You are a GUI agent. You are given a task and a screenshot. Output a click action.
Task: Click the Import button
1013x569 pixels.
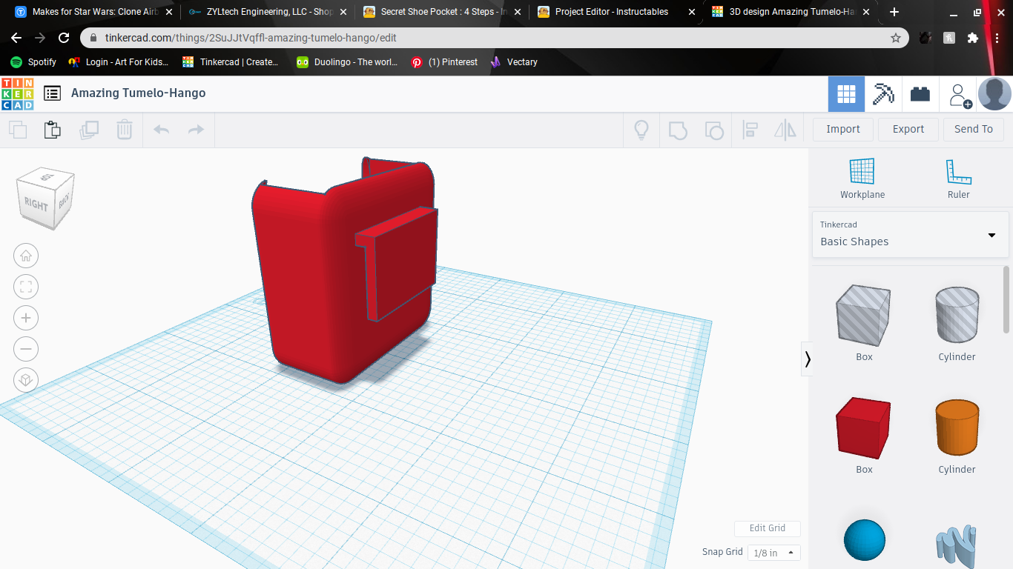[x=843, y=129]
